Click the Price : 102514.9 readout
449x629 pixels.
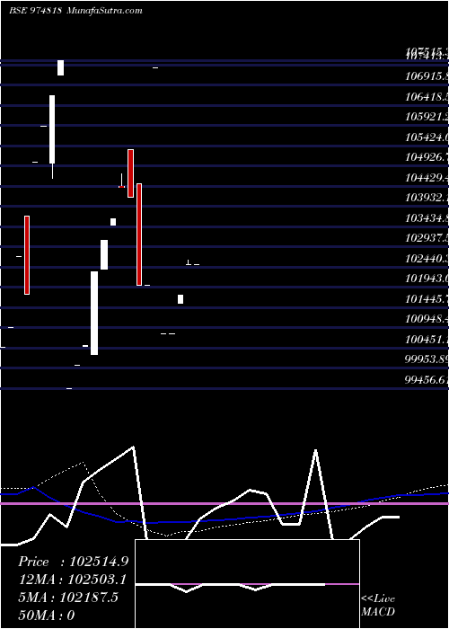click(x=74, y=562)
